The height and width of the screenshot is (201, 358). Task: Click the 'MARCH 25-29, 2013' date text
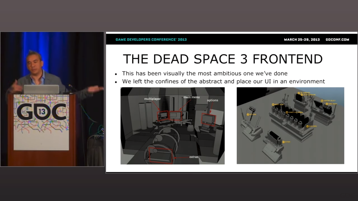coord(302,40)
